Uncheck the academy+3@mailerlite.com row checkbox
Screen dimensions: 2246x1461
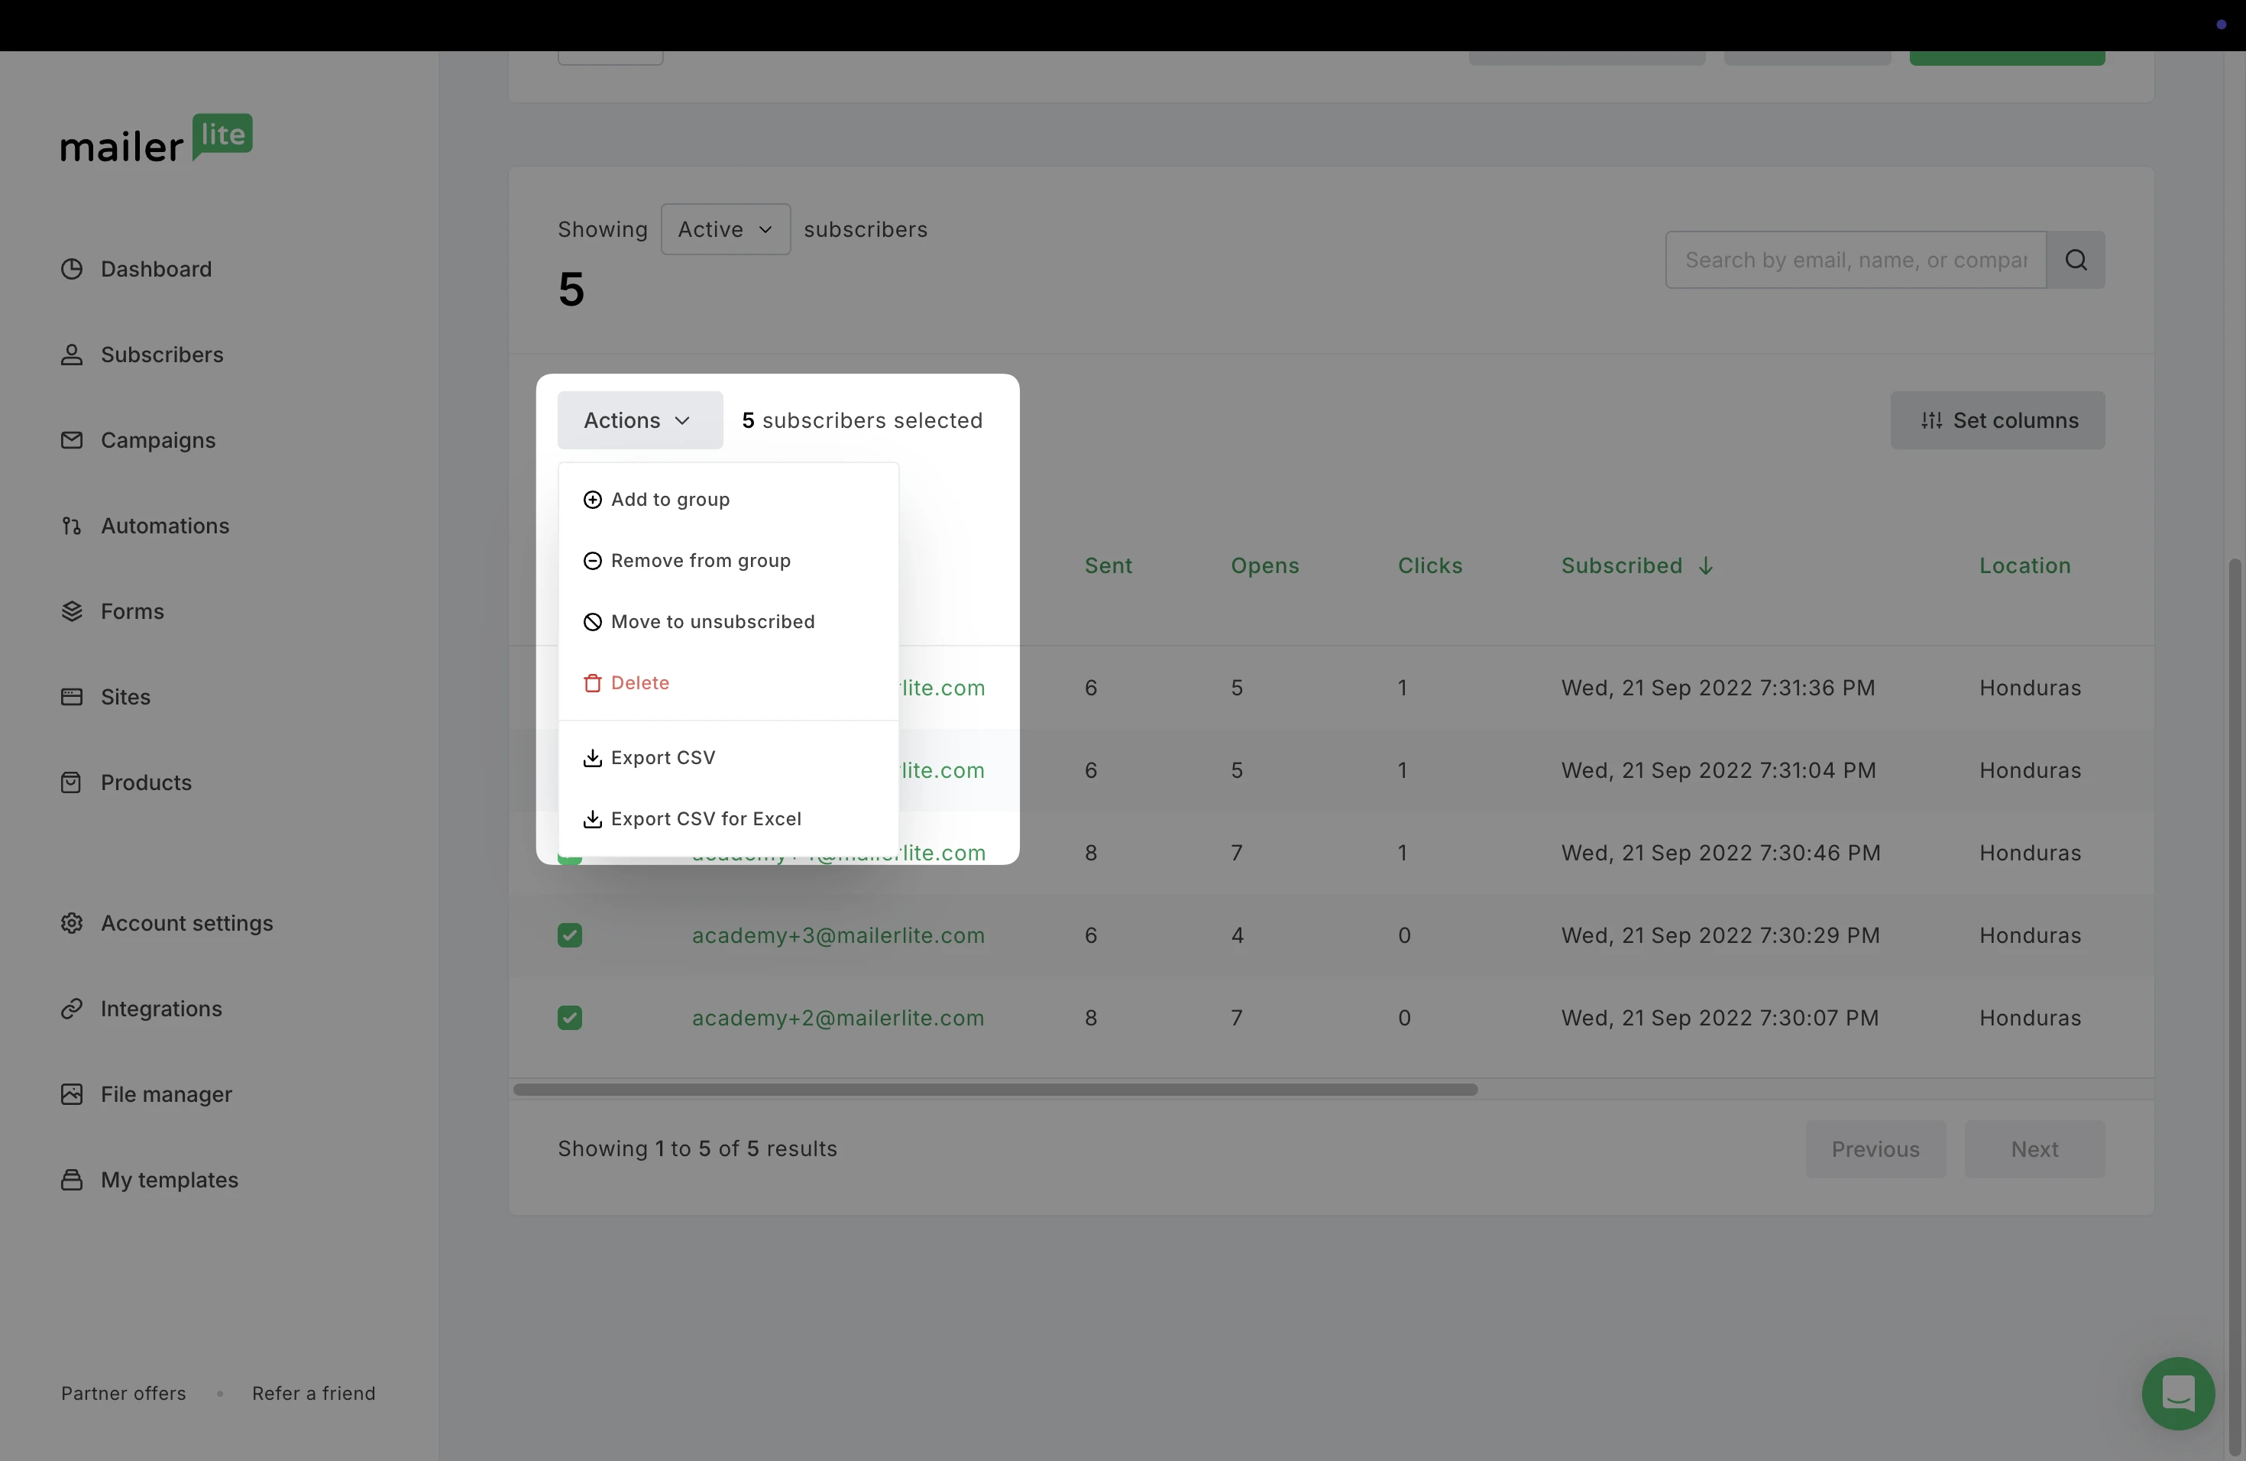pyautogui.click(x=570, y=935)
